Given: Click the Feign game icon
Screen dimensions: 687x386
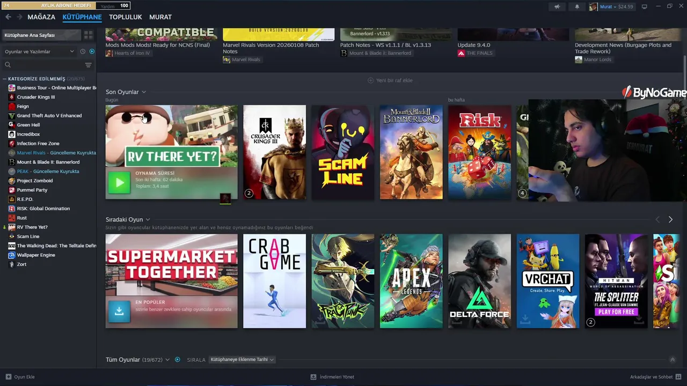Looking at the screenshot, I should (12, 106).
